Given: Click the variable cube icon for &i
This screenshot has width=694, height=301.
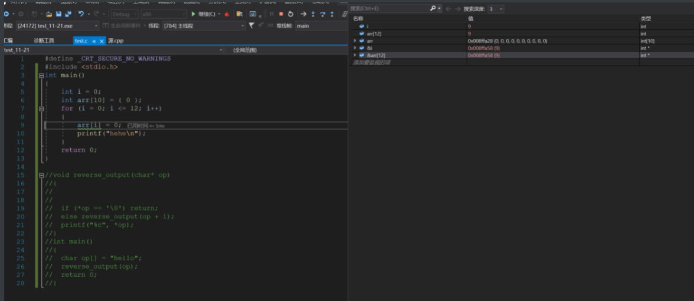Looking at the screenshot, I should [362, 48].
